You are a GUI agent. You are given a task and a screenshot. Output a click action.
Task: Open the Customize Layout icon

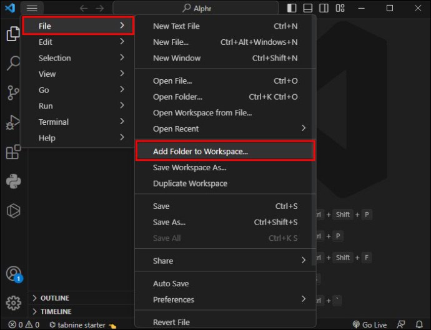click(340, 8)
